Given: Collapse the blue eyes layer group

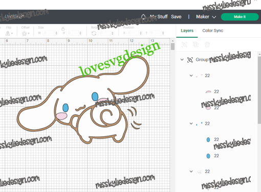Looking at the screenshot, I should point(191,124).
